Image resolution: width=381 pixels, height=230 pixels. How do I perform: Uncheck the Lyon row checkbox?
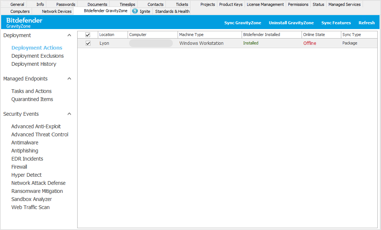point(88,43)
